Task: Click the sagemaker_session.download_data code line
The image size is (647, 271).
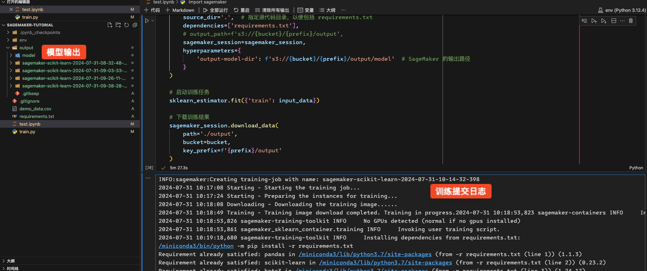Action: (224, 126)
